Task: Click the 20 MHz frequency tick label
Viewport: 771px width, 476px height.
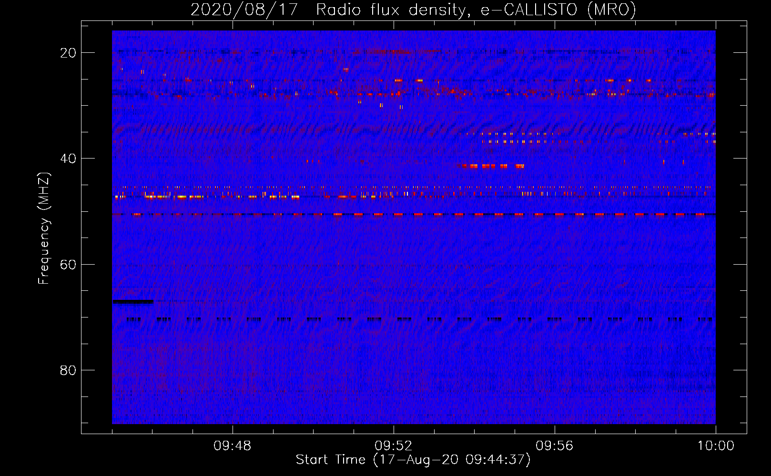Action: [69, 53]
